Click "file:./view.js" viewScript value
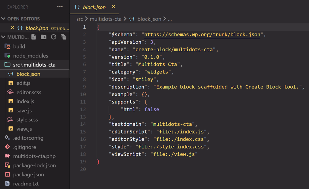Screen dimensions: 309x189 coord(174,154)
